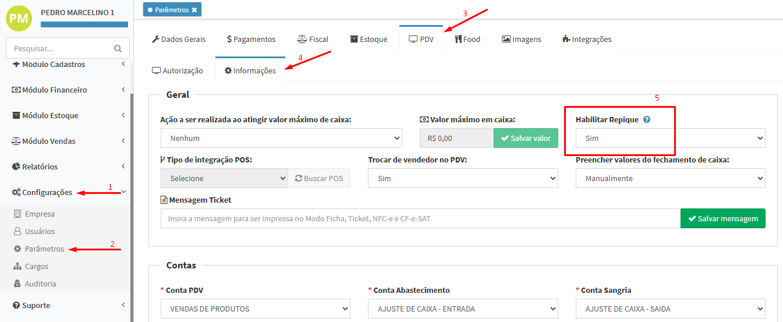Expand the Conta Sangria dropdown
783x322 pixels.
(670, 309)
